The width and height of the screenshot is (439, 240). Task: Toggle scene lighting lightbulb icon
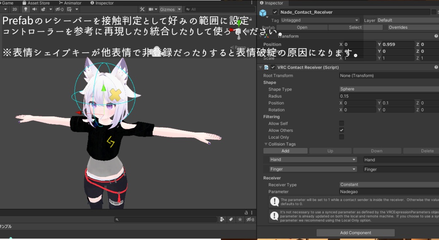click(x=26, y=9)
